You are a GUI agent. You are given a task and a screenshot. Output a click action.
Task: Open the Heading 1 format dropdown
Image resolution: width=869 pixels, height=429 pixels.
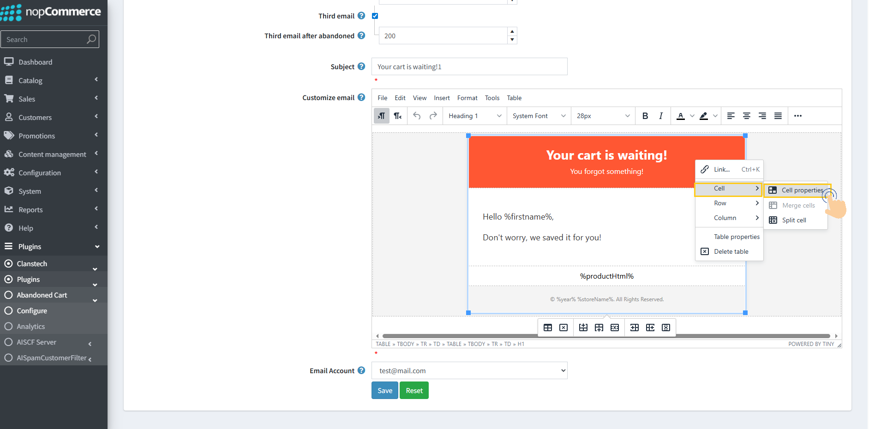point(474,116)
